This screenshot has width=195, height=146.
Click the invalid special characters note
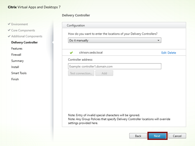[x=104, y=115]
